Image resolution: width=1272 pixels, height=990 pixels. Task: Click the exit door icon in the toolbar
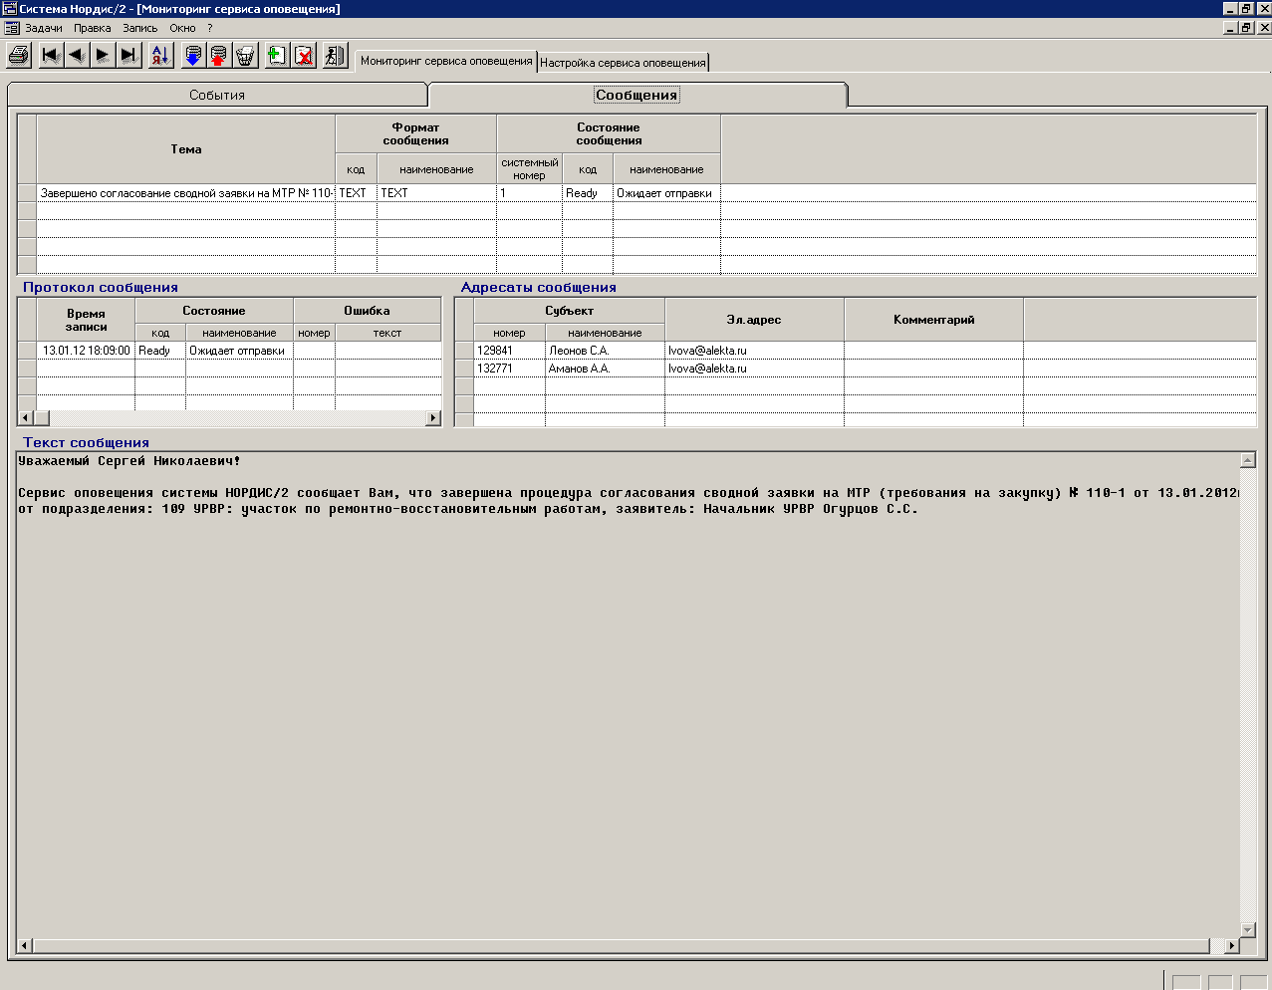[335, 56]
